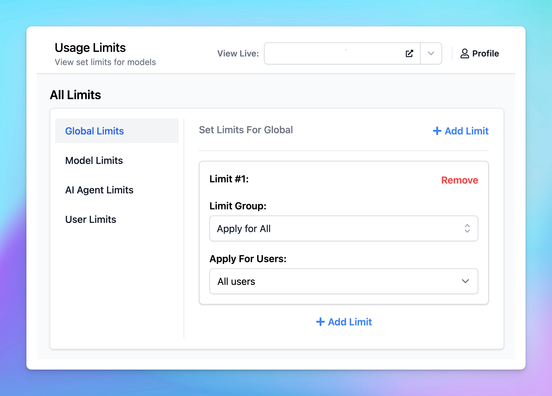Click the All Limits heading
552x396 pixels.
(76, 95)
